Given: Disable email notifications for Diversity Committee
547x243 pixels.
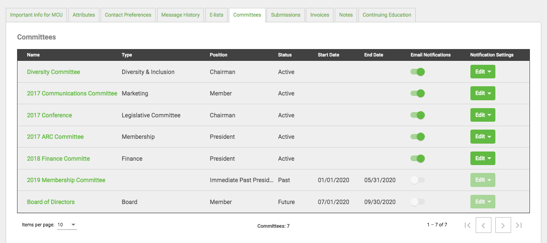Looking at the screenshot, I should 417,72.
